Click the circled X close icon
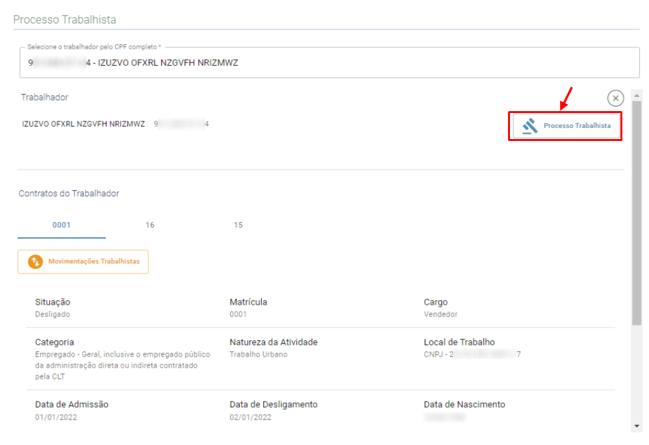 tap(615, 98)
